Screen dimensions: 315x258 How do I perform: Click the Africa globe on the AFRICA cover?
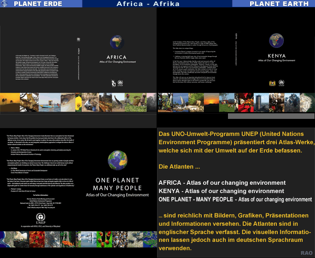pyautogui.click(x=117, y=42)
